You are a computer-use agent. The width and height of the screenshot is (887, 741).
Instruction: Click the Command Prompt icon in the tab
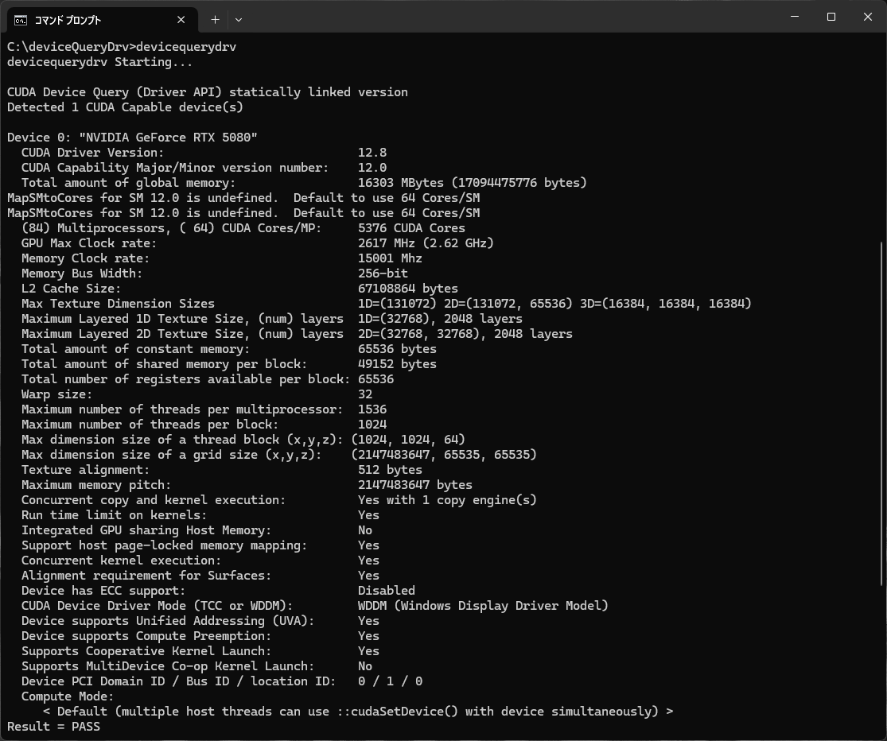(21, 19)
